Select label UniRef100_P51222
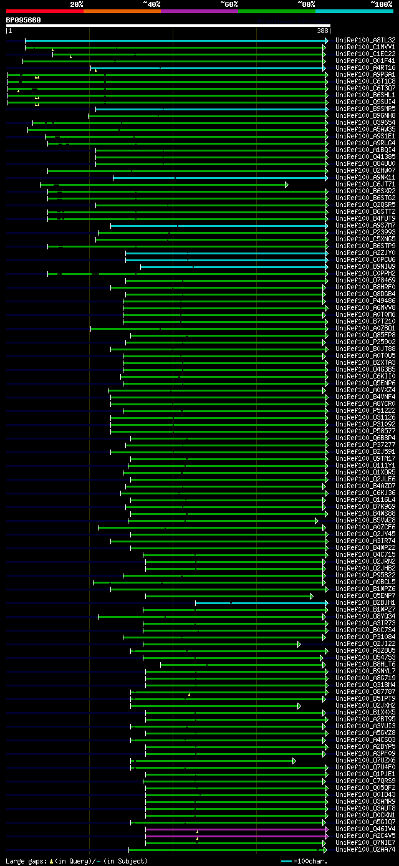Image resolution: width=399 pixels, height=866 pixels. point(365,410)
